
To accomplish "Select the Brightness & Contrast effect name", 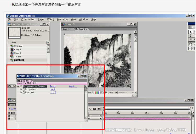I will tap(35, 87).
